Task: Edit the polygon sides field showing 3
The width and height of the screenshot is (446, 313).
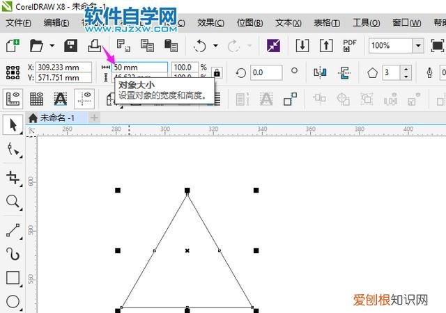Action: 391,72
